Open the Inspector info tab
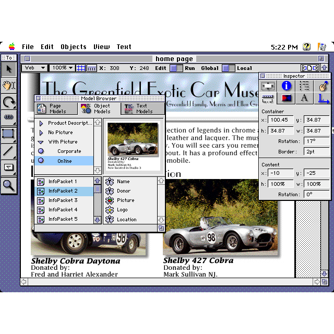This screenshot has width=334, height=334. click(287, 86)
